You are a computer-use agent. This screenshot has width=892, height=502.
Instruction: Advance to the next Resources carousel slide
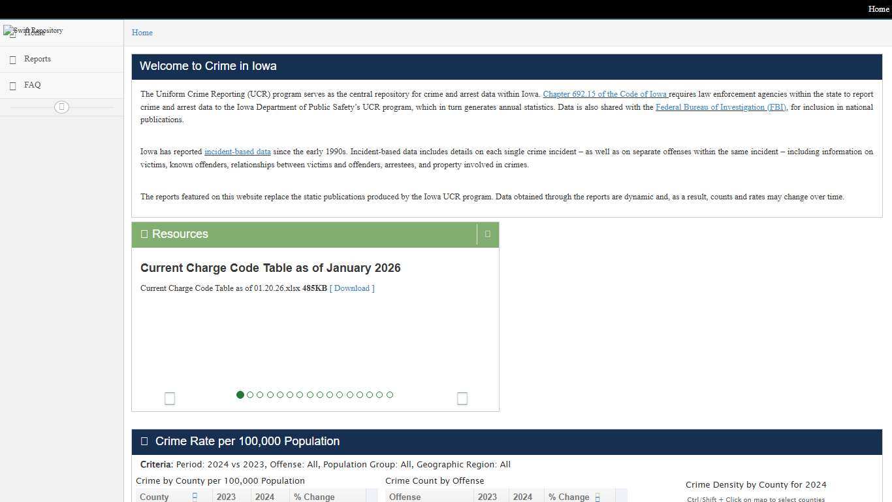462,398
